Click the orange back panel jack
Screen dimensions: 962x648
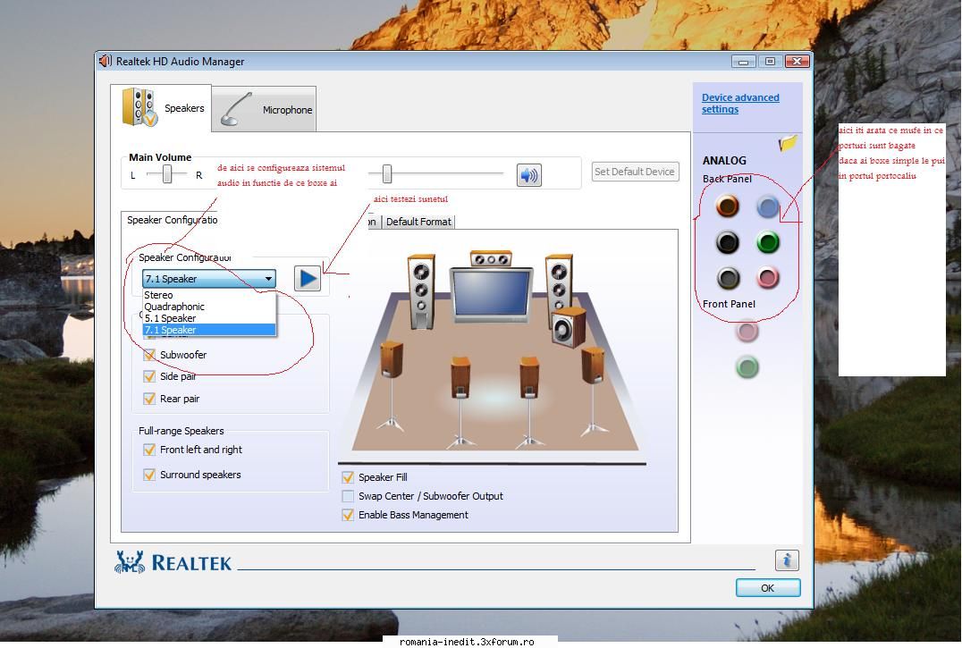(728, 206)
